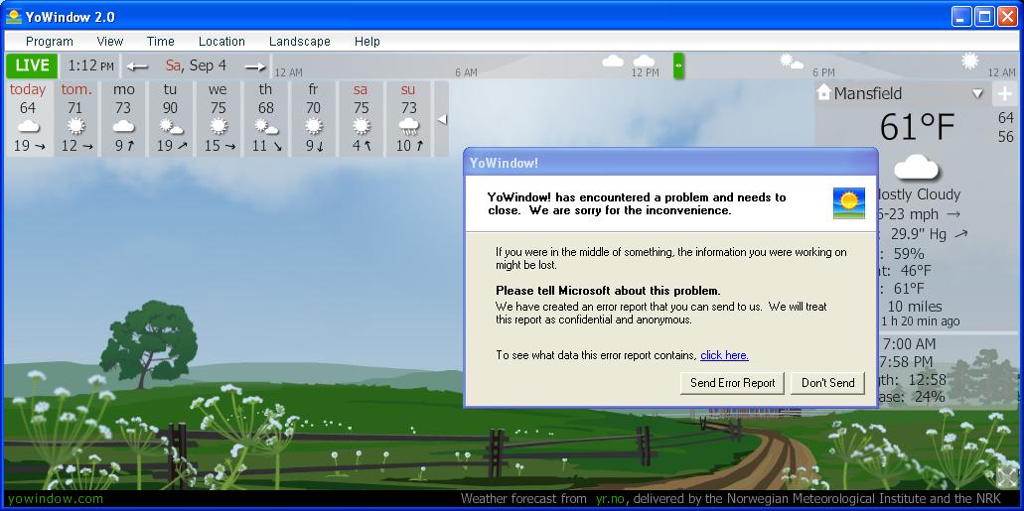Click the green time slider handle

[678, 65]
